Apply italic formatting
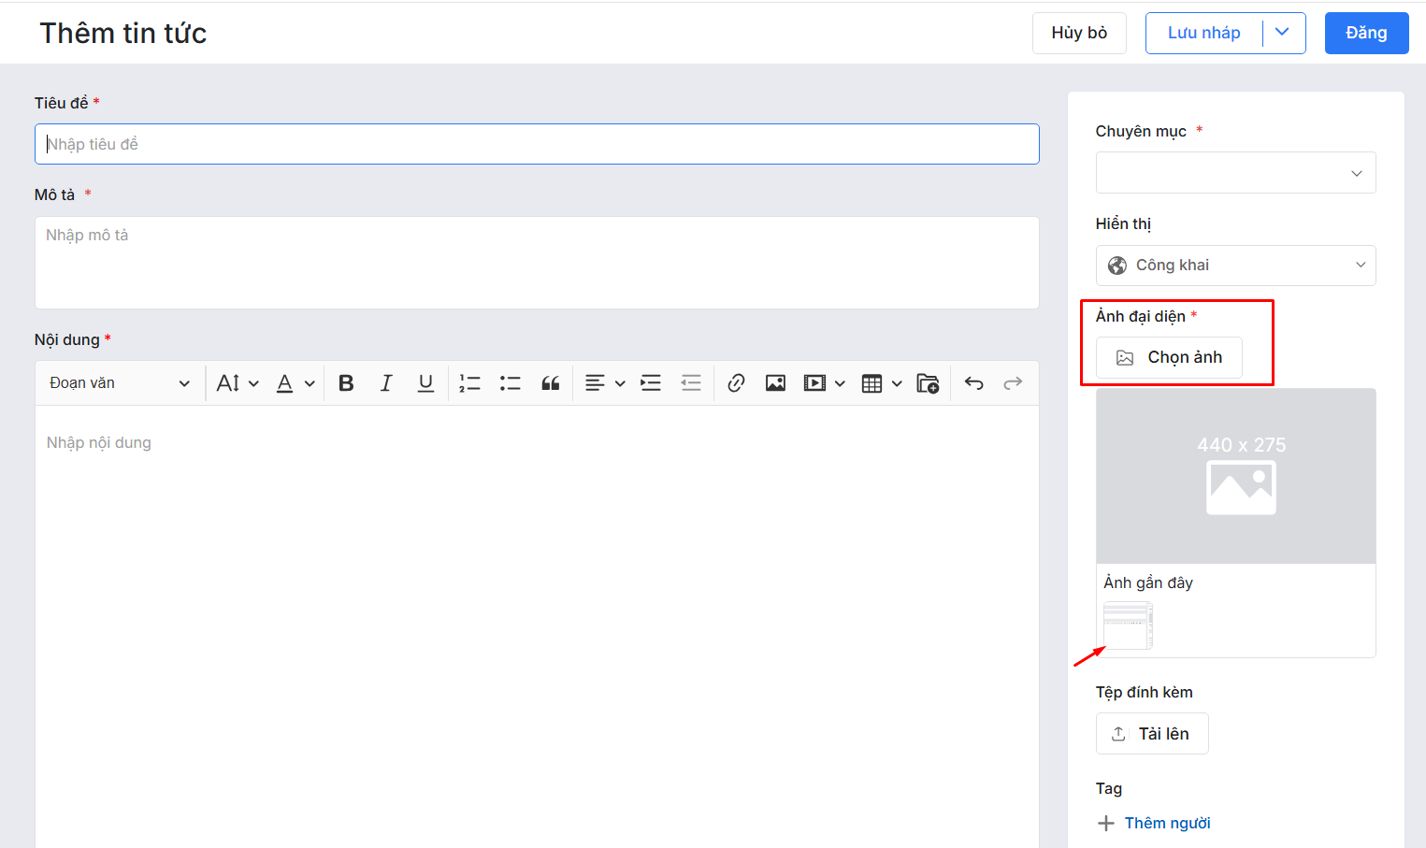The width and height of the screenshot is (1426, 848). point(385,383)
